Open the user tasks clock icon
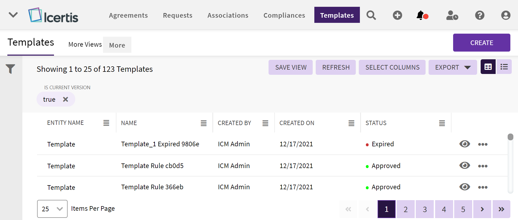Viewport: 518px width, 220px height. (x=452, y=15)
